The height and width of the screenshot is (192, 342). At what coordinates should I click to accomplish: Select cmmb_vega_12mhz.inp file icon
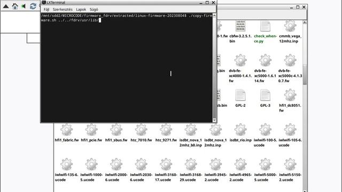click(x=290, y=26)
